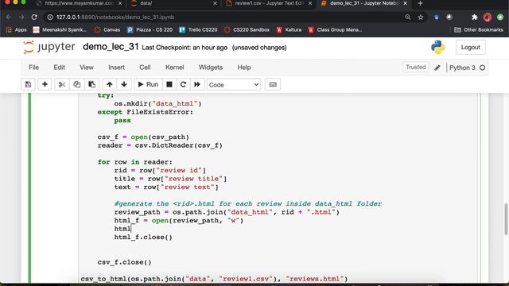Click the pencil edit mode icon
The width and height of the screenshot is (509, 286).
437,68
